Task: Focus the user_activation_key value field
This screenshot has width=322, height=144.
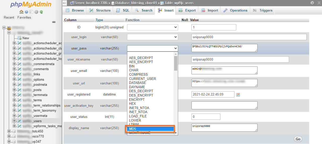Action: [x=224, y=105]
